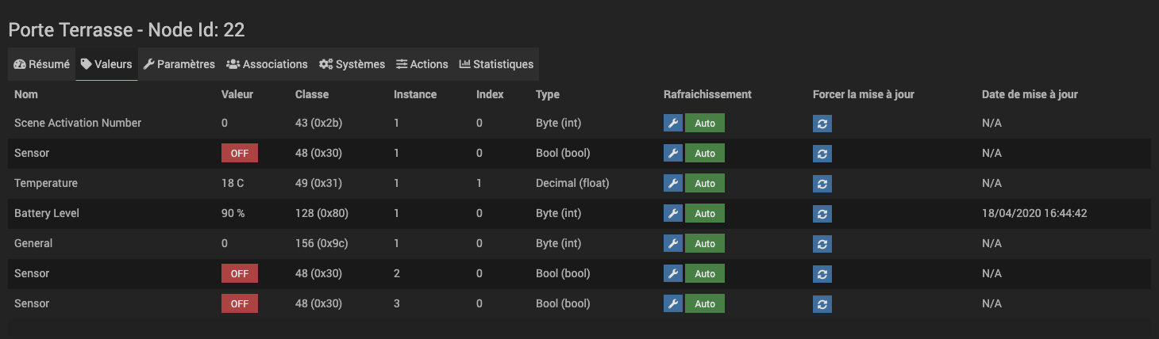Viewport: 1159px width, 339px height.
Task: Force update the Battery Level value
Action: tap(822, 214)
